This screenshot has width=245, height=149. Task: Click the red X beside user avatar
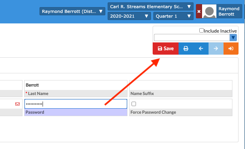199,12
